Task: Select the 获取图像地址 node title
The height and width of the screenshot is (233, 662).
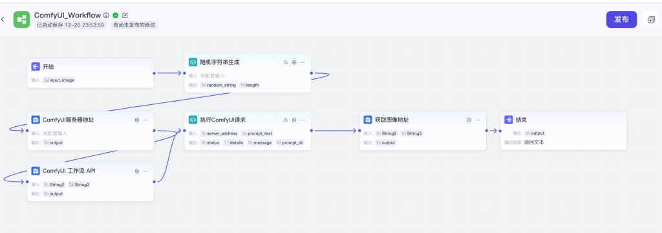Action: point(392,120)
